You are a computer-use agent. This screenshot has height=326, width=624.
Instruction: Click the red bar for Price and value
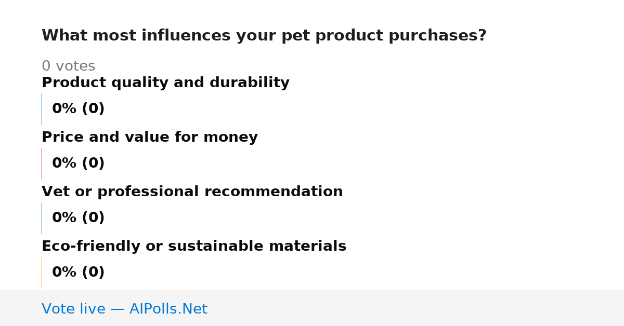pyautogui.click(x=42, y=164)
